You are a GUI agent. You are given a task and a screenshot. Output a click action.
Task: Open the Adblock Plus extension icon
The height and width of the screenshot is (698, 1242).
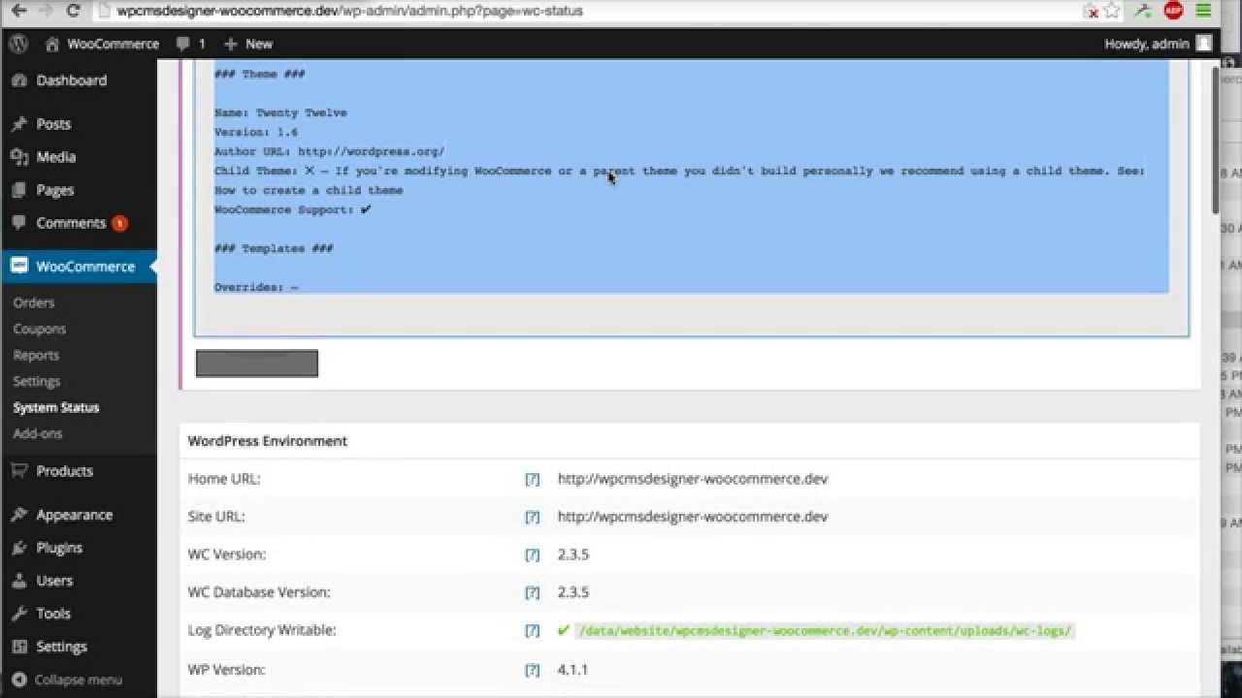pyautogui.click(x=1173, y=11)
